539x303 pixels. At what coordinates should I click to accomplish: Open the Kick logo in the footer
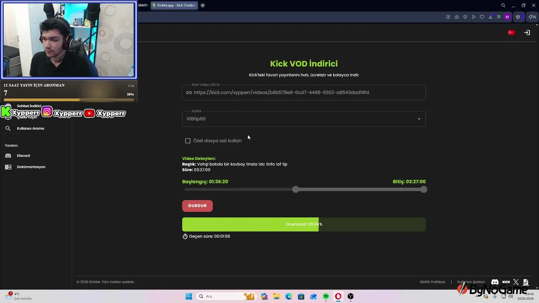(x=506, y=282)
